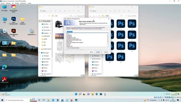Collapse Este equipo in the JPG window sidebar
Screen dimensions: 181x102
tap(40, 53)
